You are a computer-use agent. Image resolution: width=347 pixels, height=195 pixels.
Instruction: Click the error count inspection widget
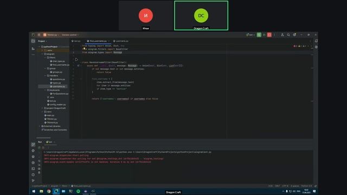point(295,46)
